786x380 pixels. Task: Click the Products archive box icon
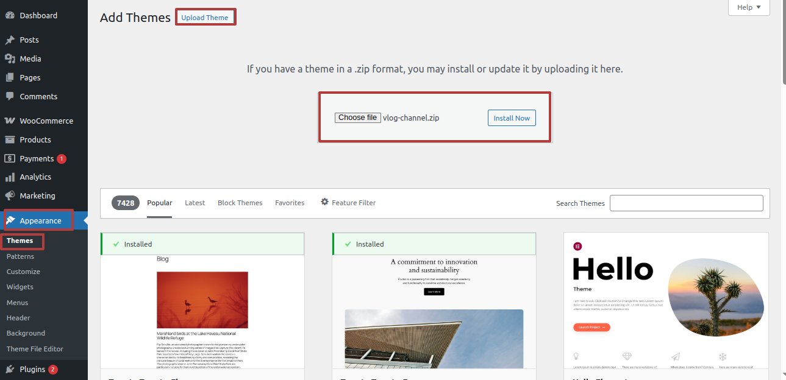click(x=10, y=139)
